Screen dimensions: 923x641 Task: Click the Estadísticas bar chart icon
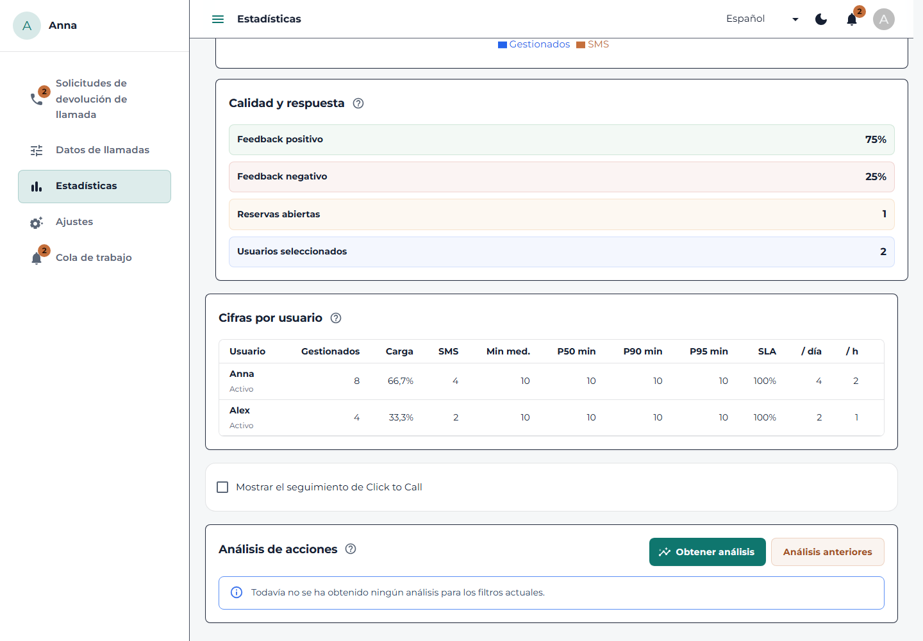tap(37, 187)
